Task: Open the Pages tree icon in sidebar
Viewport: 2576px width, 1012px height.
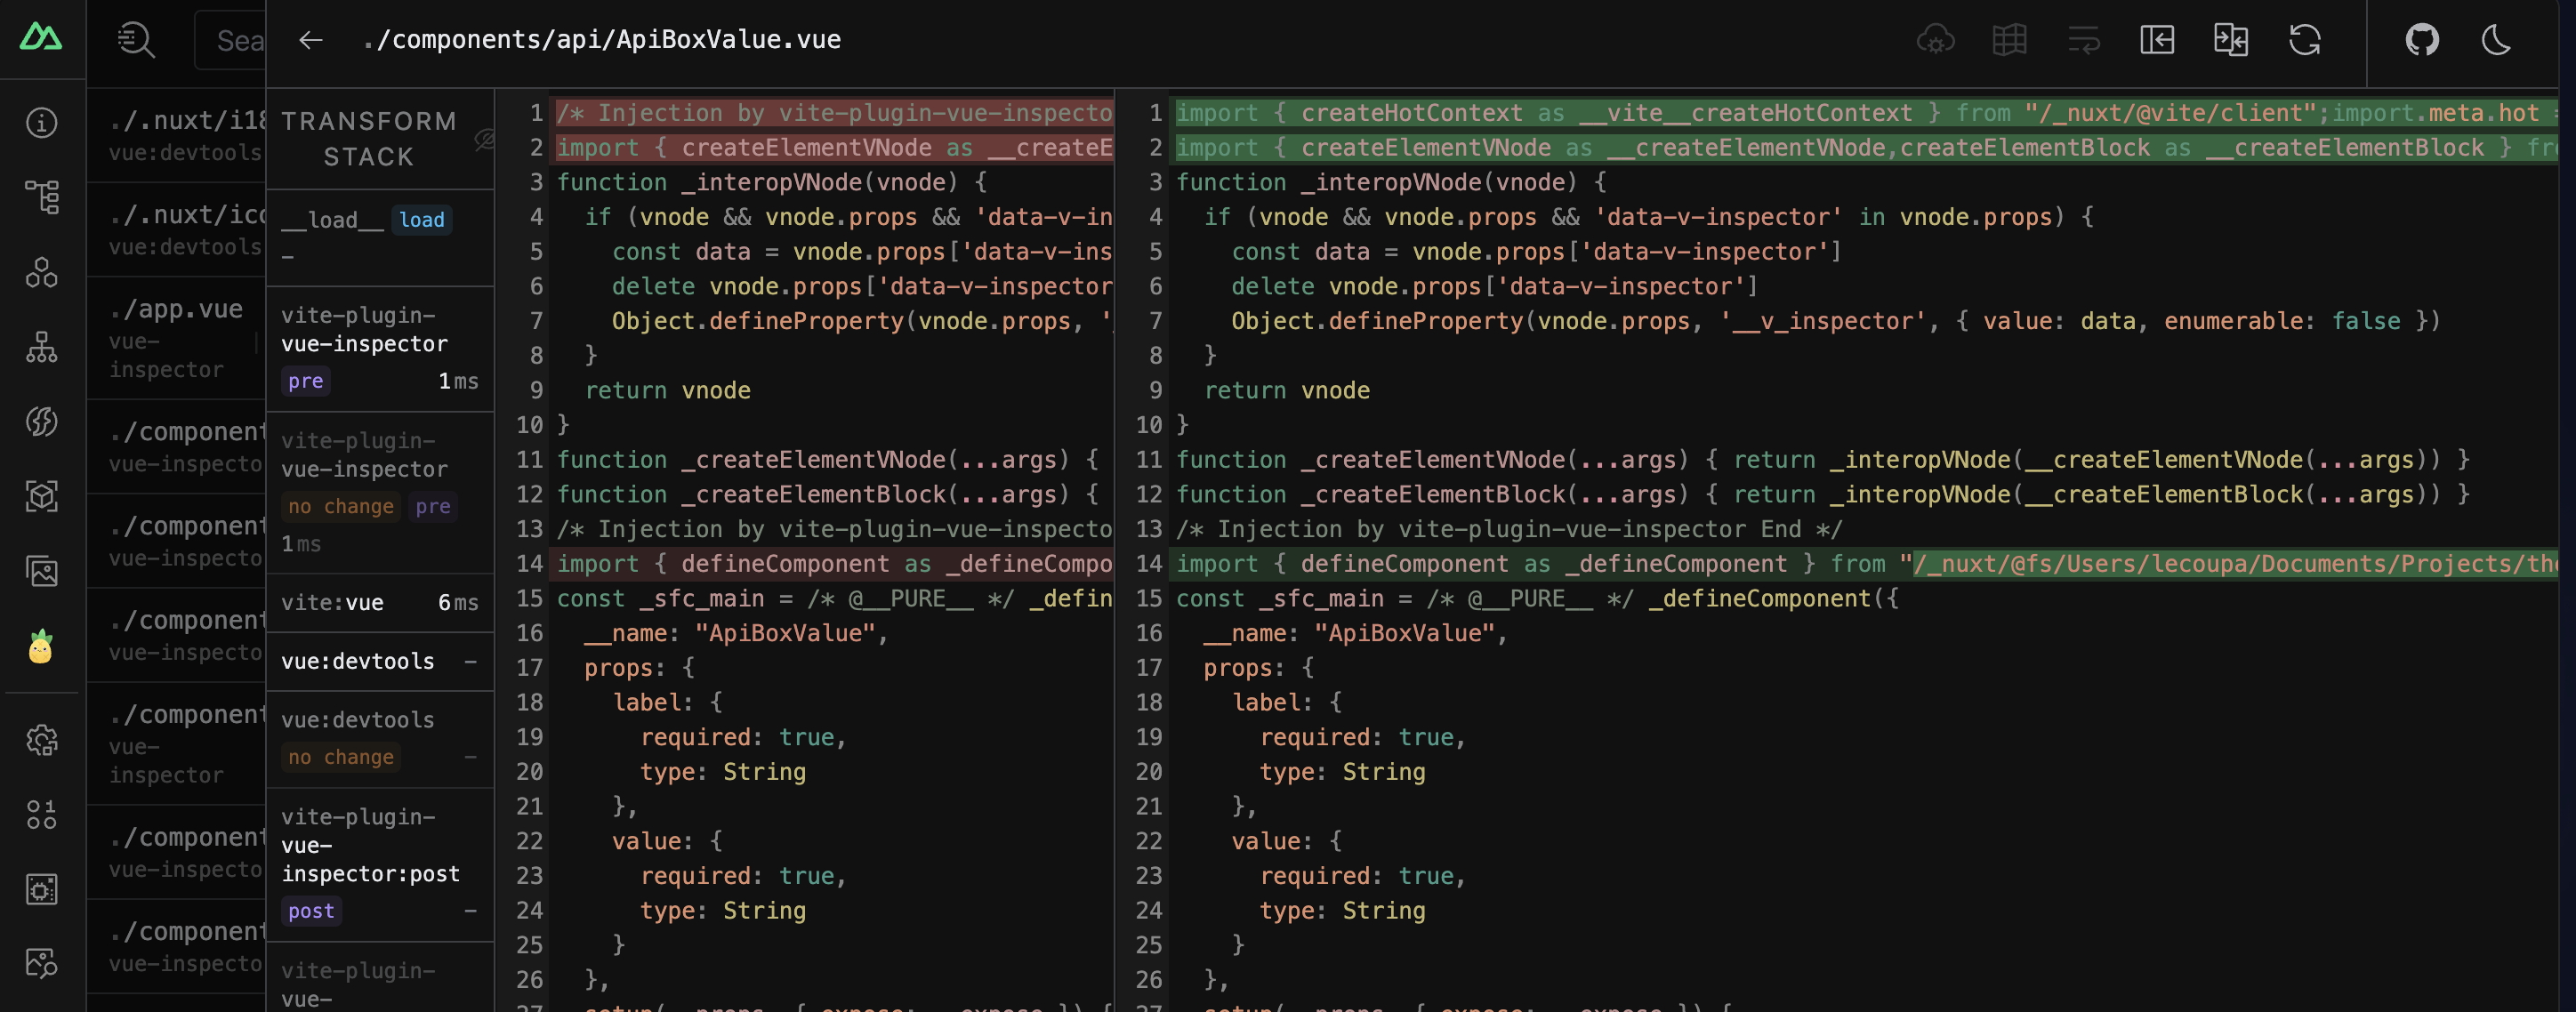Action: 41,197
